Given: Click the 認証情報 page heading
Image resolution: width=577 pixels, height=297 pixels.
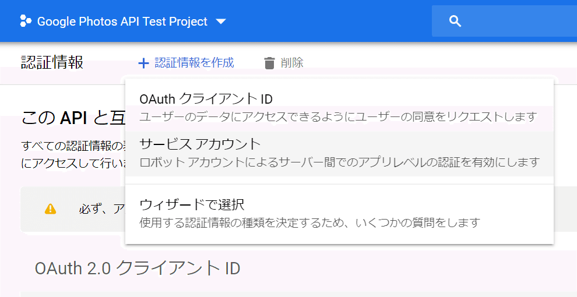Looking at the screenshot, I should tap(52, 63).
